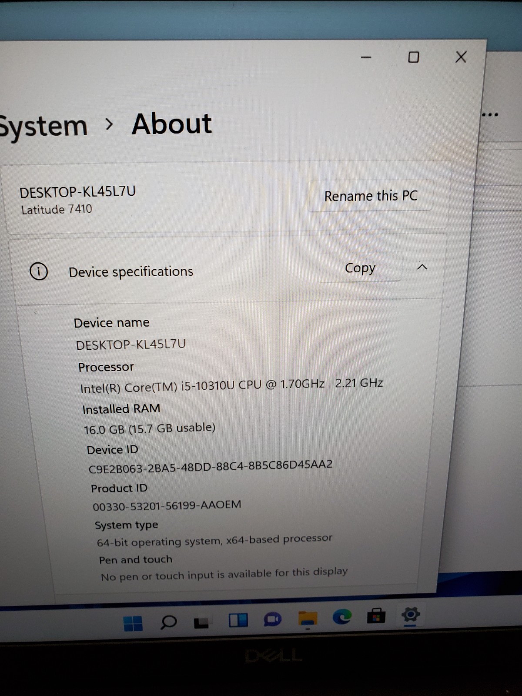Open Task View on the taskbar
The image size is (522, 696).
pyautogui.click(x=201, y=623)
